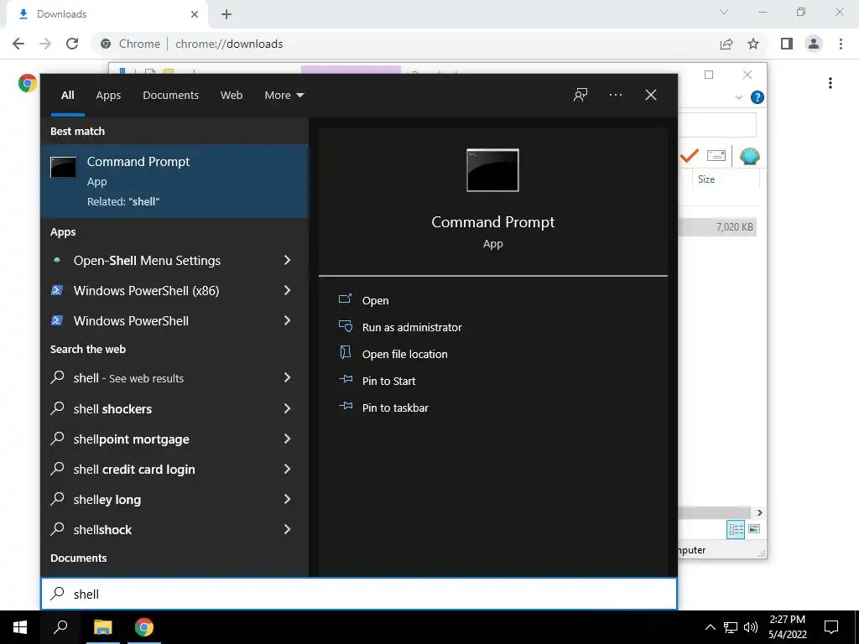
Task: Open the three-dot options in search panel
Action: click(x=615, y=95)
